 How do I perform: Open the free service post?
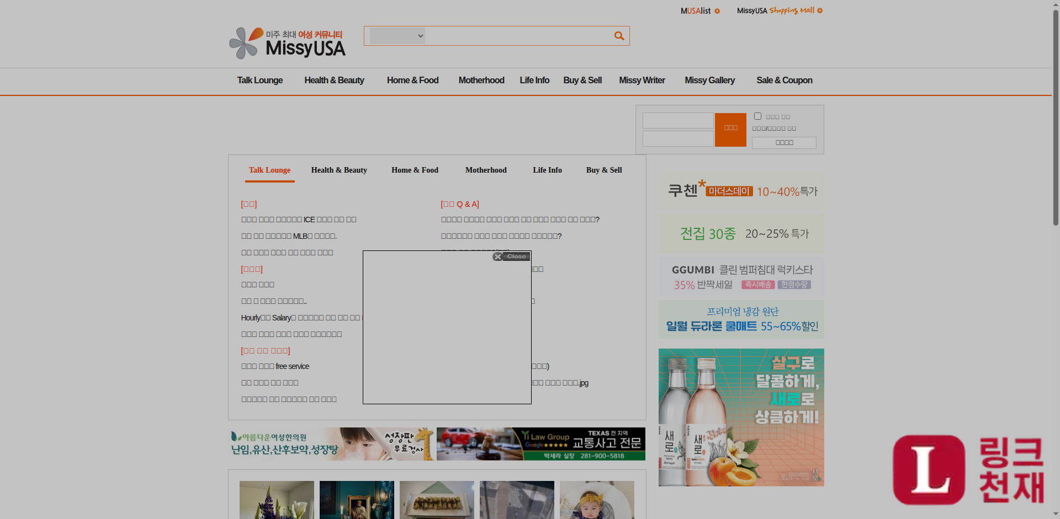[275, 366]
